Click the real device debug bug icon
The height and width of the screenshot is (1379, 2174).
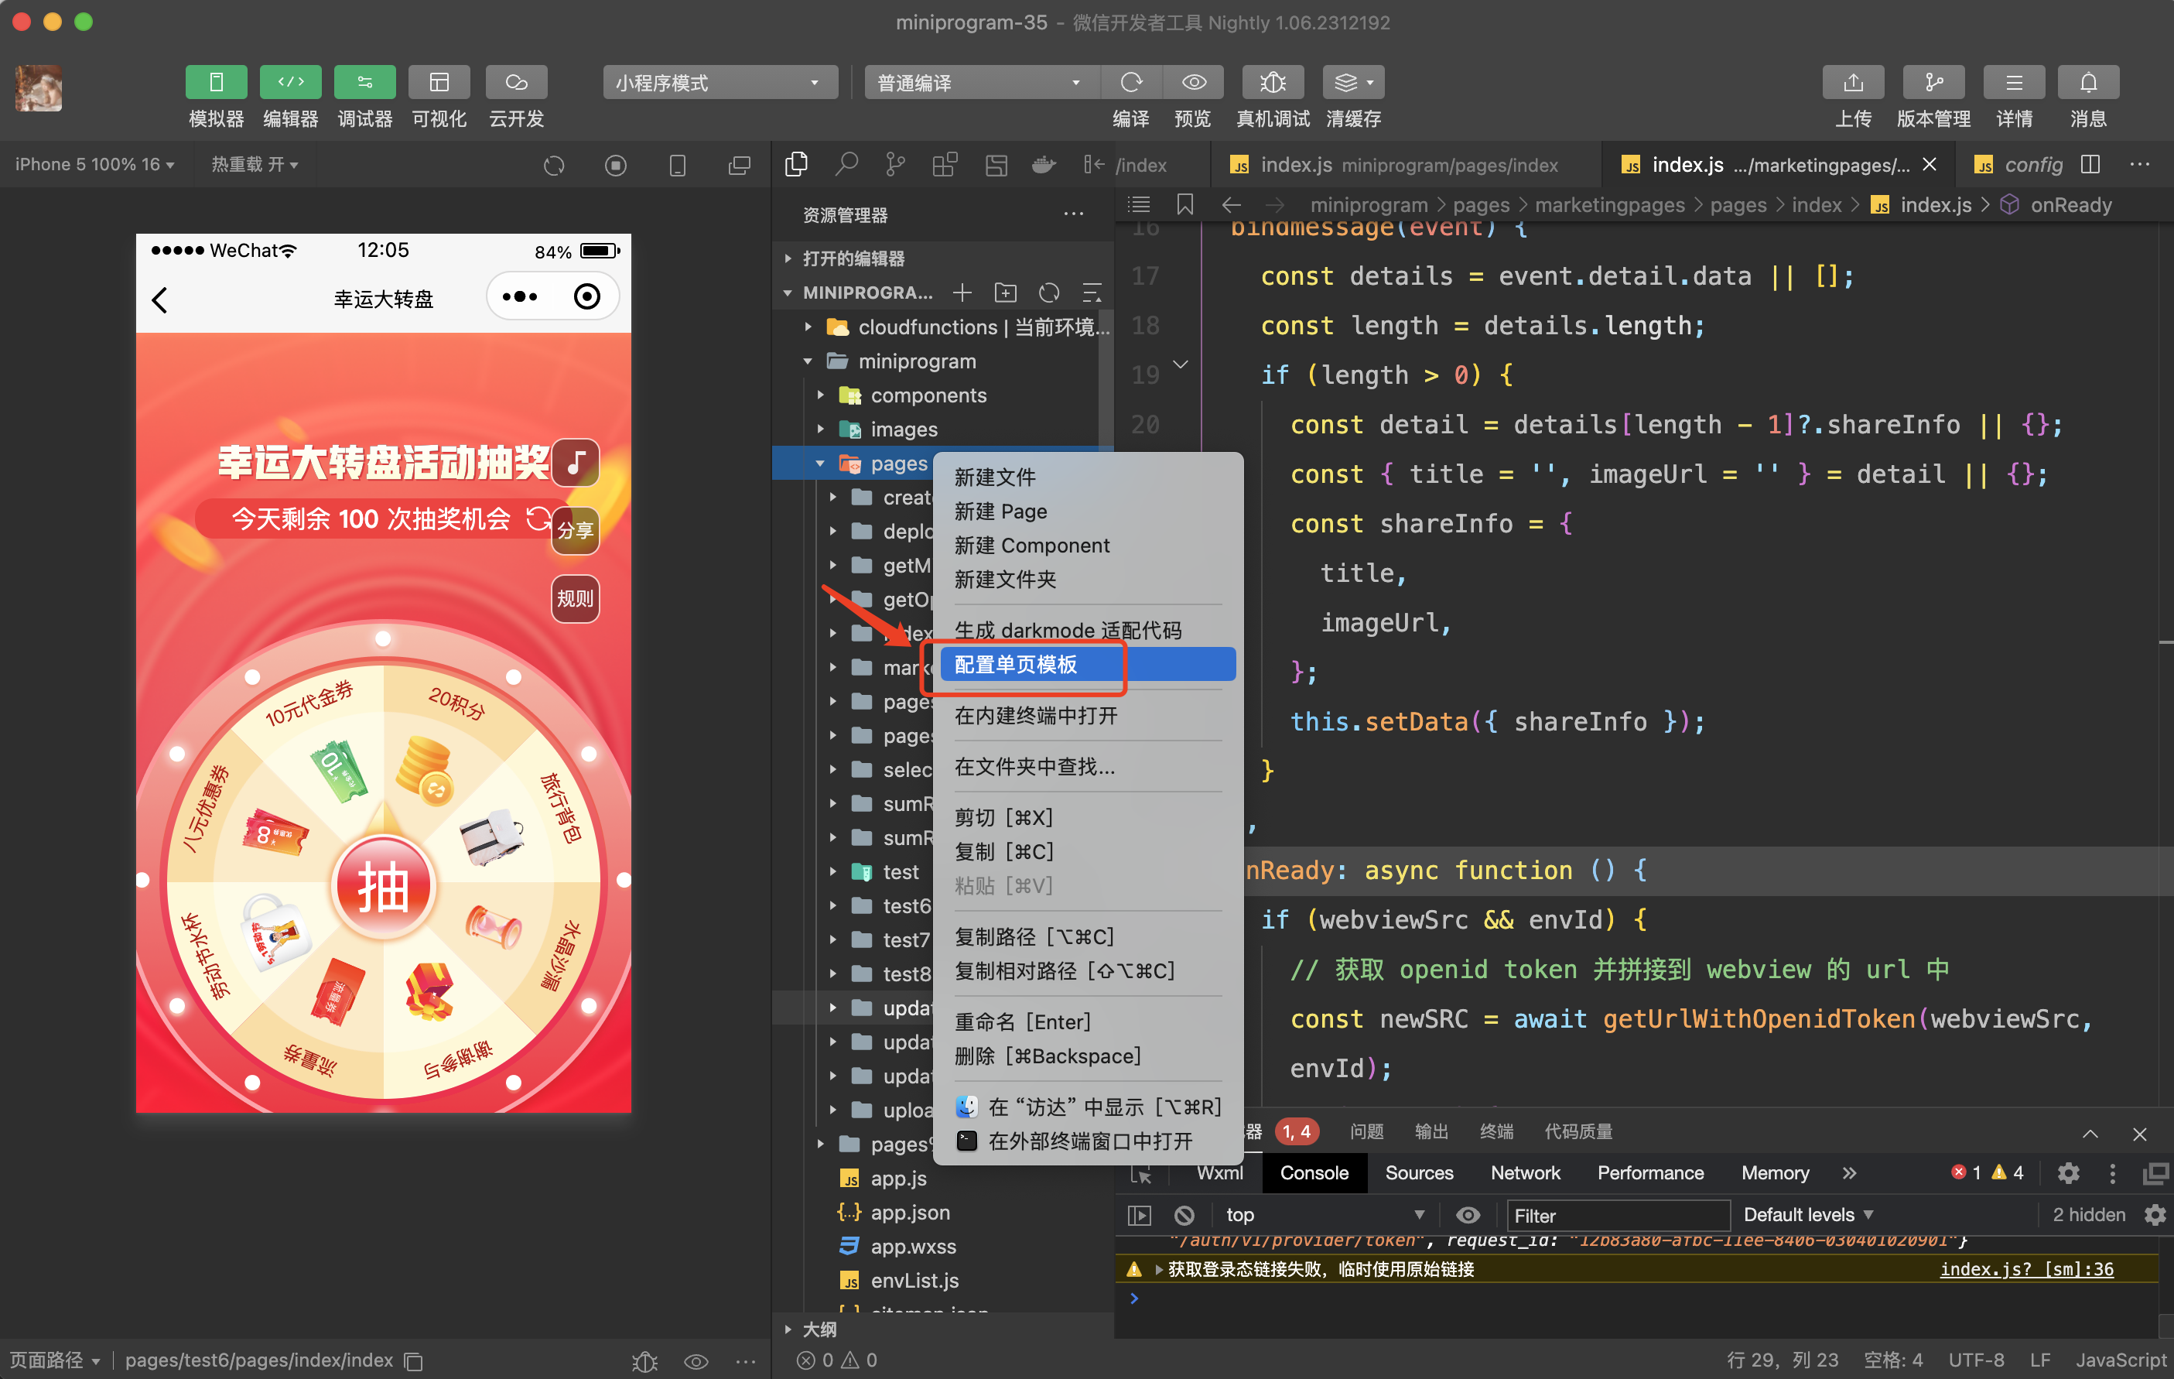tap(1271, 83)
